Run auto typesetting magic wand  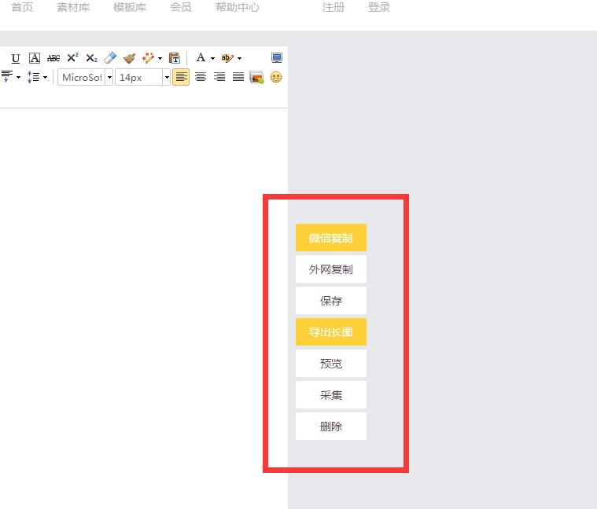tap(148, 58)
